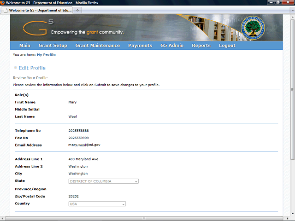Viewport: 295px width, 221px height.
Task: Open the Country dropdown
Action: (97, 204)
